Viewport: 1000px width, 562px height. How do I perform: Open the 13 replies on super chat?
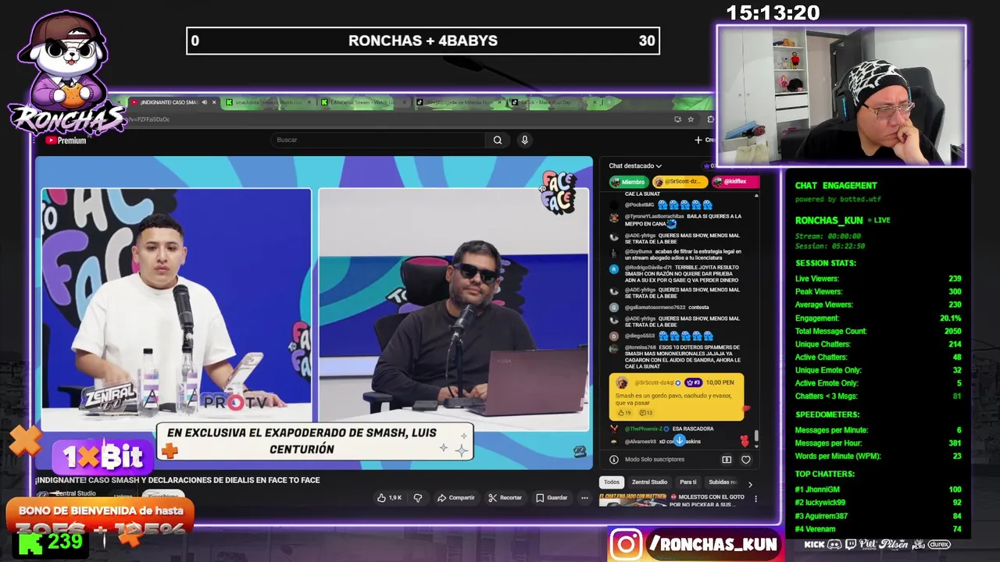click(645, 413)
